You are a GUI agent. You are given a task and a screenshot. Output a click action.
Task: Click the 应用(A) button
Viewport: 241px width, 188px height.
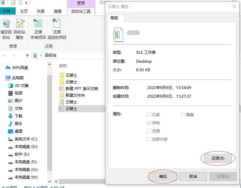coord(223,177)
